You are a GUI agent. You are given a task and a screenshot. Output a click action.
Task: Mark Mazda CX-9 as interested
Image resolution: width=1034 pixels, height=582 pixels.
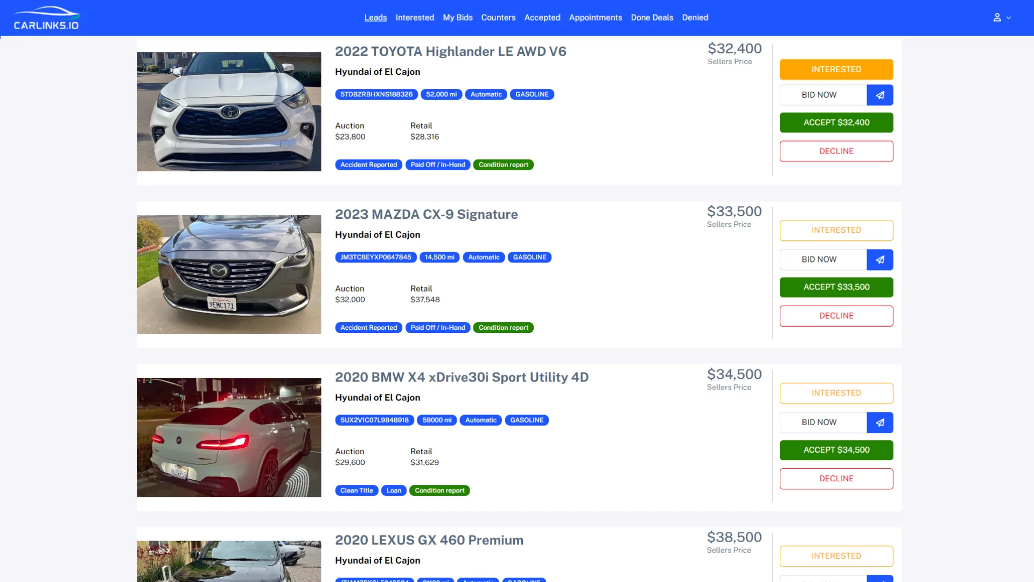836,230
